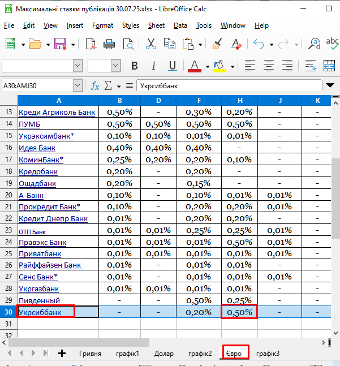This screenshot has width=340, height=366.
Task: Jump to the first sheet tab
Action: [x=9, y=353]
